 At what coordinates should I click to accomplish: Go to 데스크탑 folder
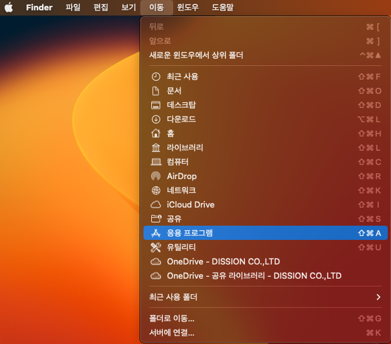(266, 105)
